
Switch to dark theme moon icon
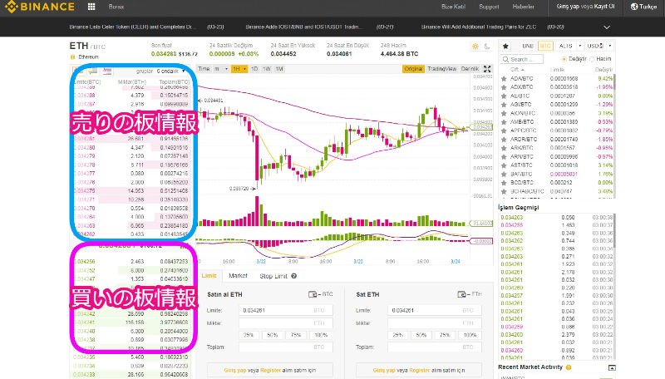click(x=485, y=47)
